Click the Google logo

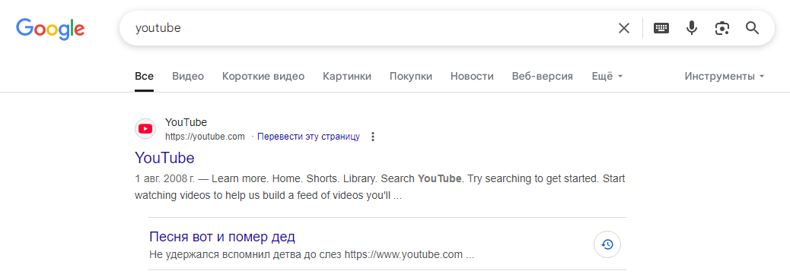click(x=50, y=29)
